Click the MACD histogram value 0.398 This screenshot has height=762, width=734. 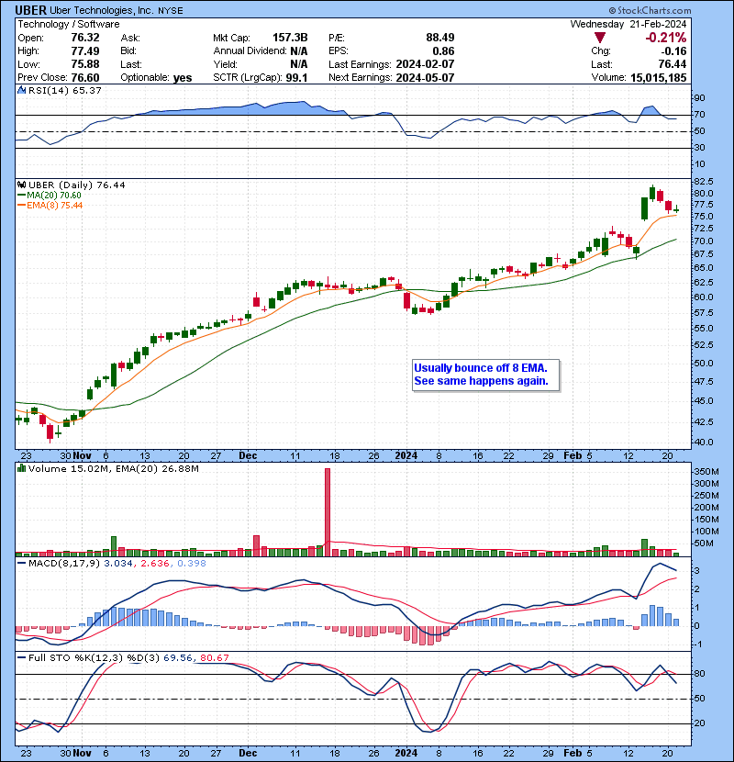point(192,564)
